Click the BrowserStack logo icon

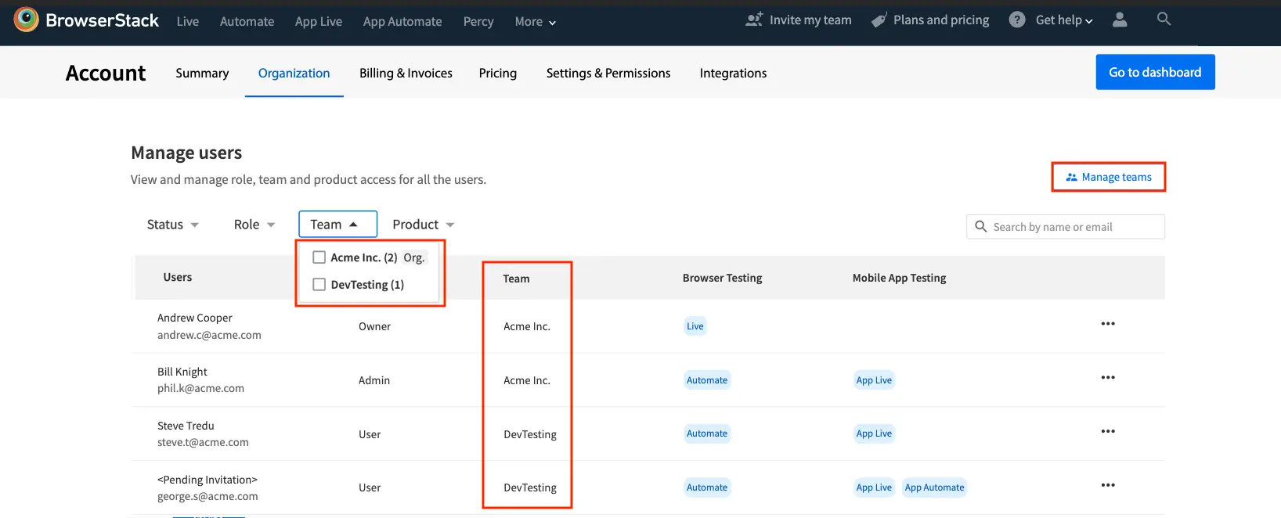pos(26,20)
